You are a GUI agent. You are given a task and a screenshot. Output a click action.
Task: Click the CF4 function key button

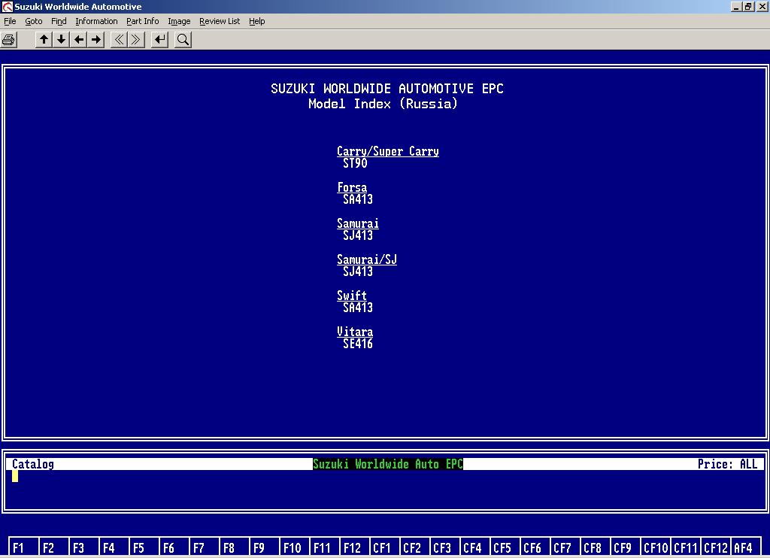click(x=474, y=547)
